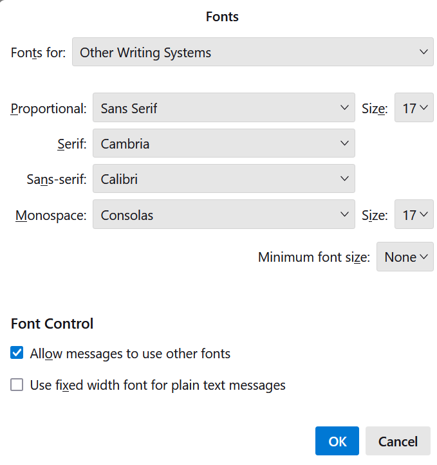Click the chevron arrow beside Consolas

(x=344, y=214)
